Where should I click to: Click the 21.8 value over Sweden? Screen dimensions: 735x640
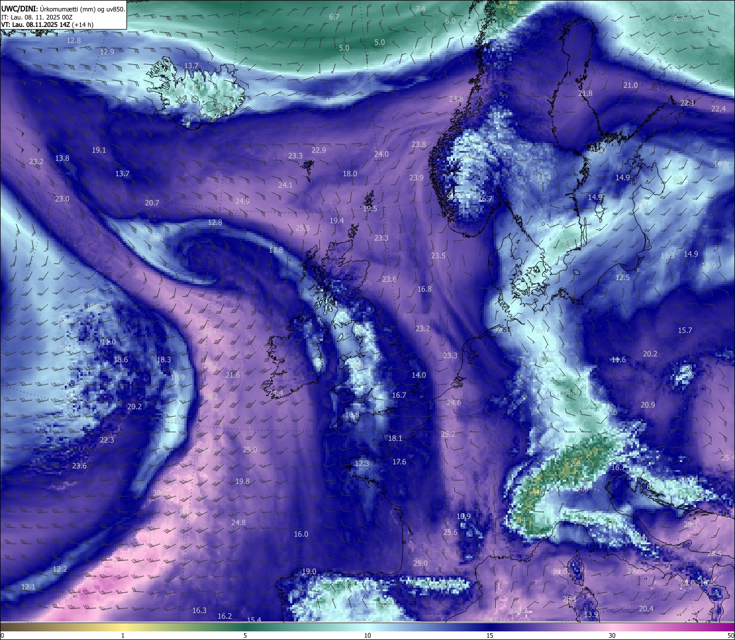(x=585, y=94)
